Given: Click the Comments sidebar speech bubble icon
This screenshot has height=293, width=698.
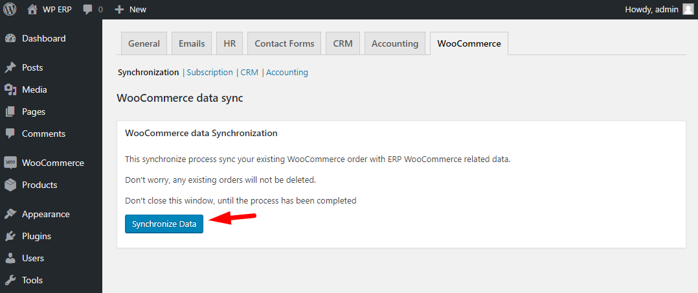Looking at the screenshot, I should (10, 134).
